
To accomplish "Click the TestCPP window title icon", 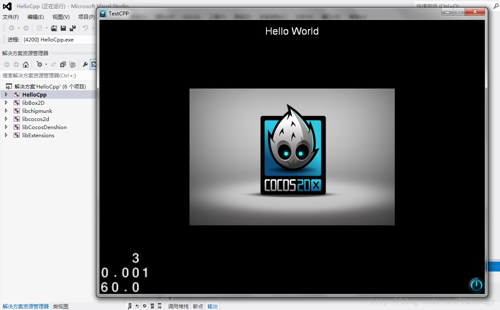I will coord(103,13).
